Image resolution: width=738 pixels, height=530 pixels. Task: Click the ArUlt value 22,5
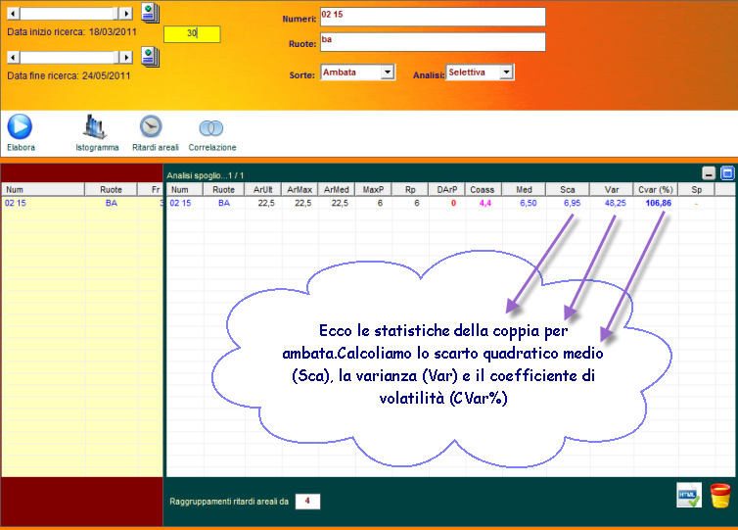pos(266,203)
